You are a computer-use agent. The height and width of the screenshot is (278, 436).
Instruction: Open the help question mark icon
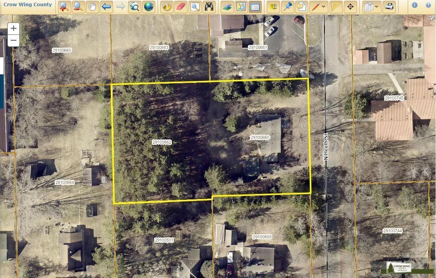(x=428, y=5)
